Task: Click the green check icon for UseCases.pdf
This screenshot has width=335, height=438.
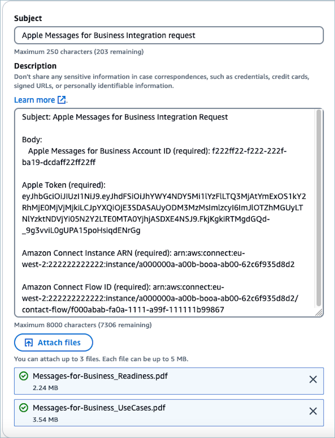Action: pos(24,408)
